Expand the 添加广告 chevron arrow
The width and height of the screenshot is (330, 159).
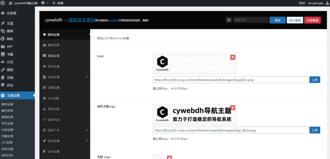pyautogui.click(x=87, y=130)
